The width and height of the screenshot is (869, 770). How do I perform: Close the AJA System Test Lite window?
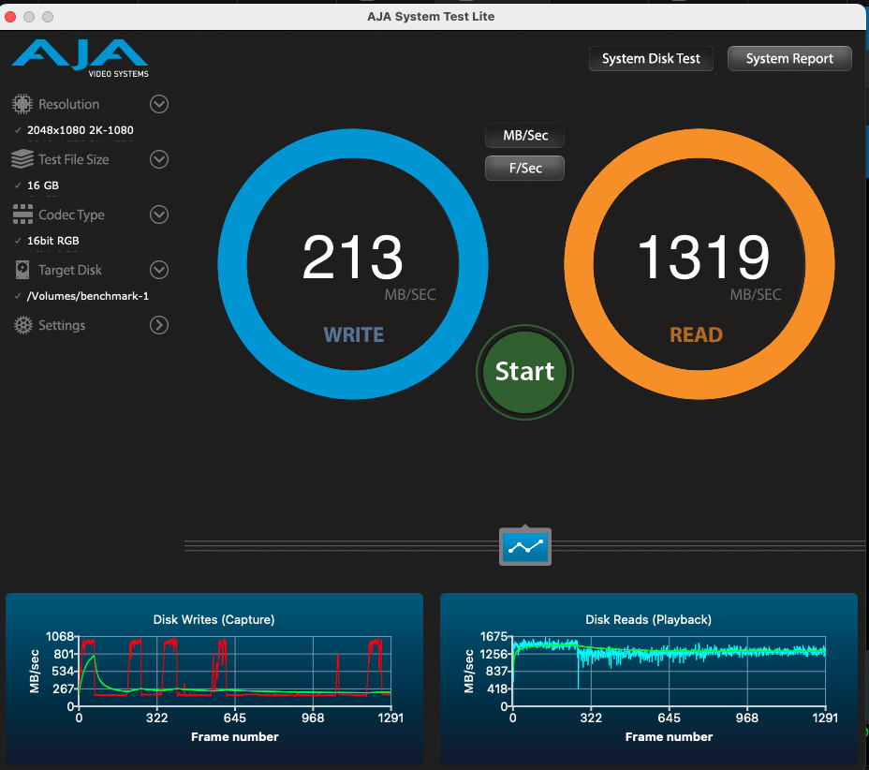(x=10, y=17)
